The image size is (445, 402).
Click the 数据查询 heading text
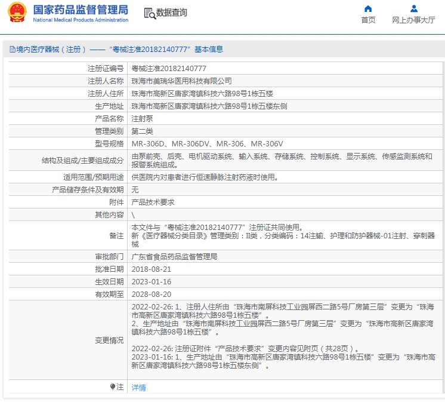(x=172, y=13)
